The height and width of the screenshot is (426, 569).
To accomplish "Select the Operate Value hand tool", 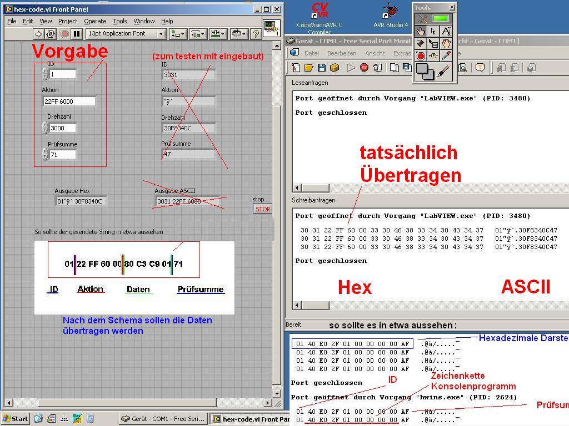I will tap(421, 31).
